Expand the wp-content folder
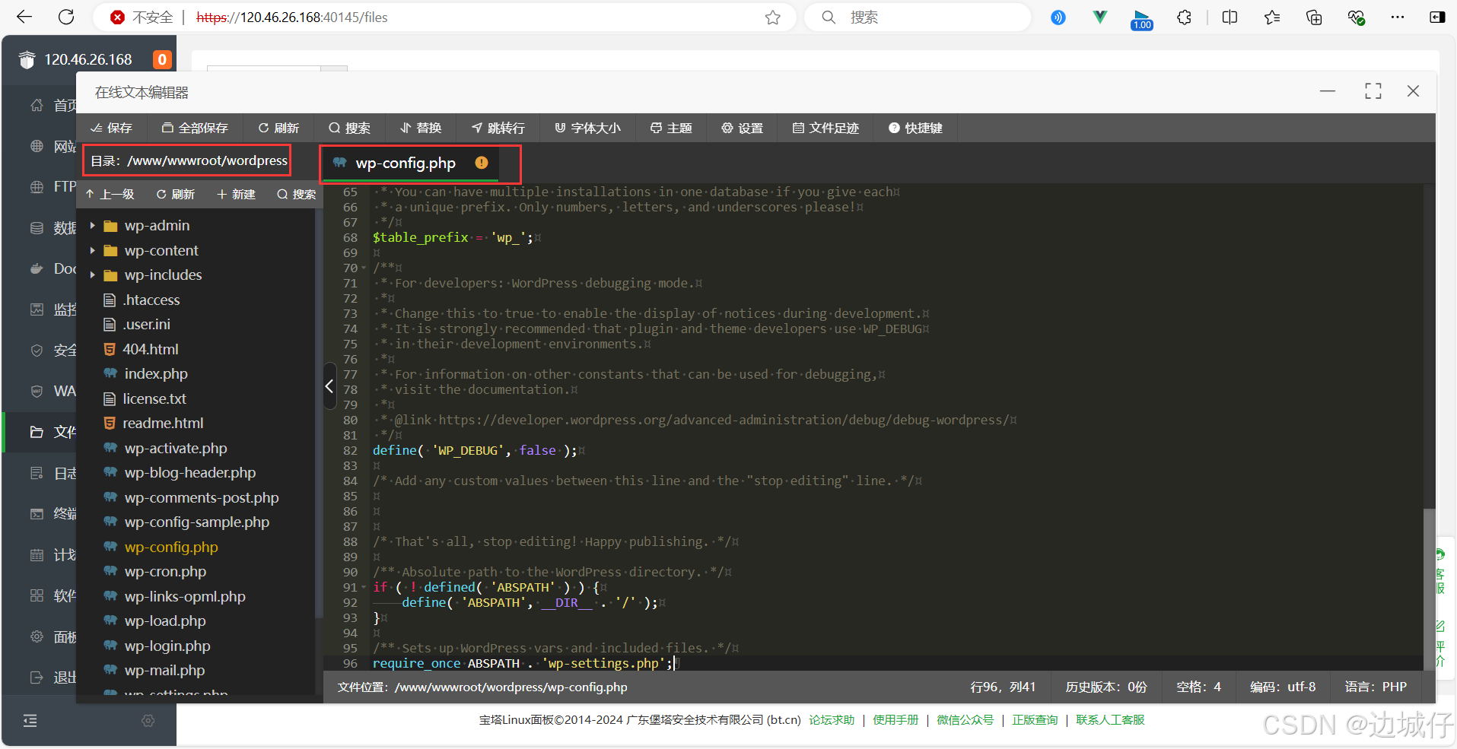The height and width of the screenshot is (749, 1457). [93, 250]
